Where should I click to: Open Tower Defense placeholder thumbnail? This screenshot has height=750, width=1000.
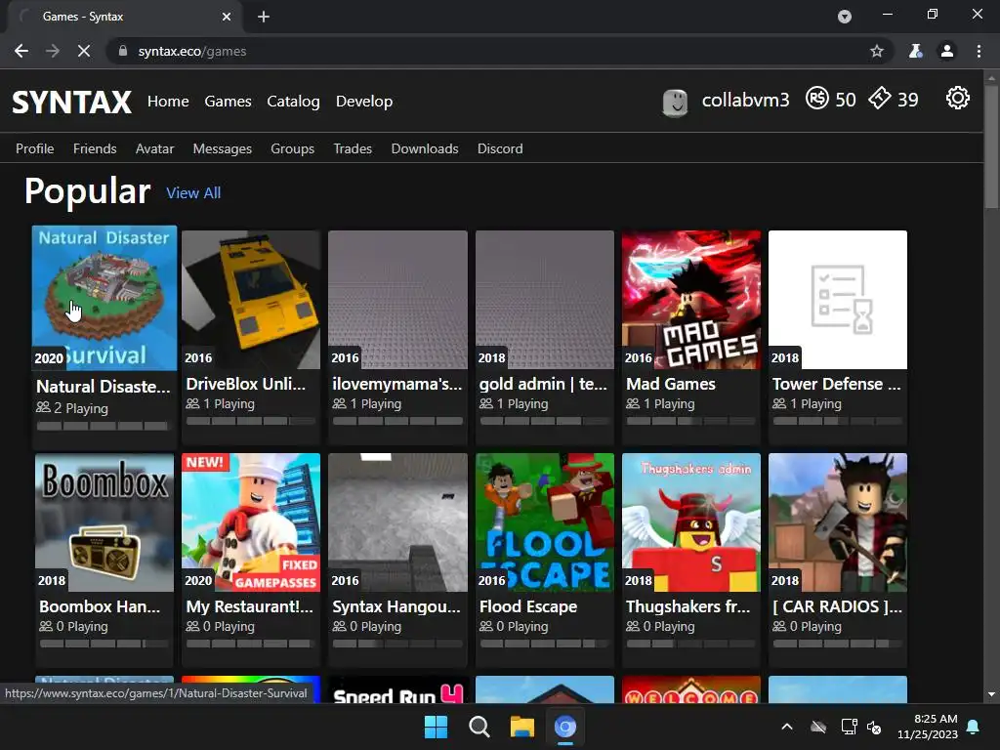pyautogui.click(x=837, y=300)
